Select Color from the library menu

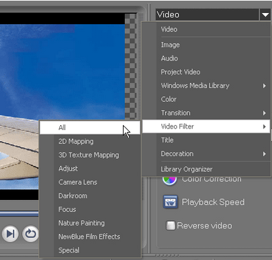[206, 99]
